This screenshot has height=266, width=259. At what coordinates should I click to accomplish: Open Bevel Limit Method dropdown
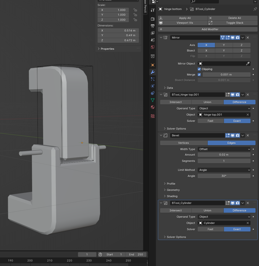224,170
